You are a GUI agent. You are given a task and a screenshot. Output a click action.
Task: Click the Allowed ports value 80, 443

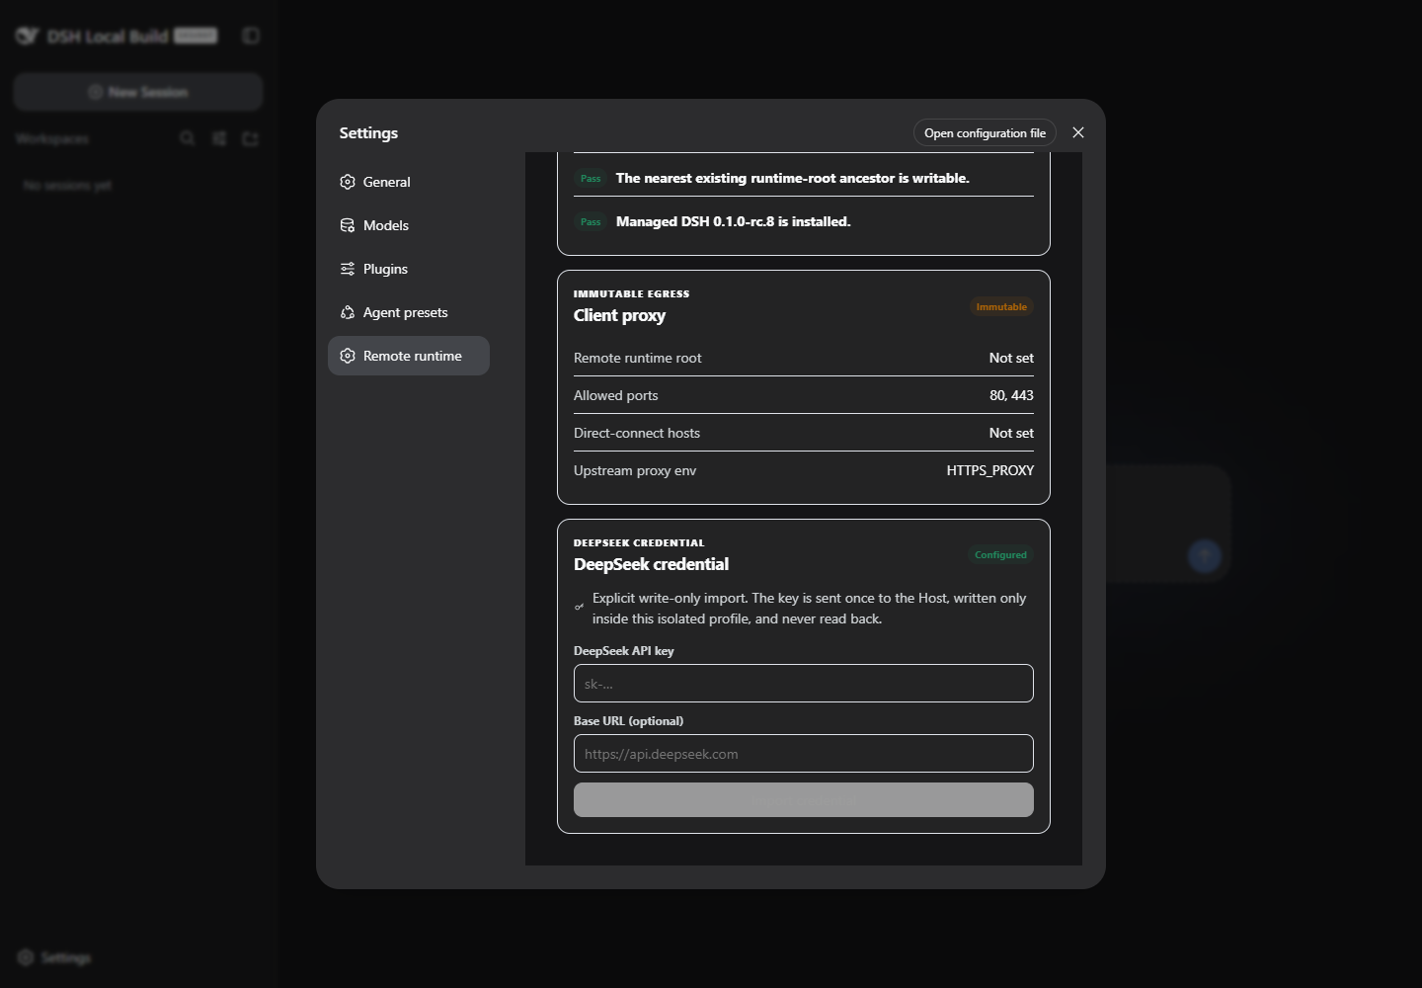click(1011, 395)
